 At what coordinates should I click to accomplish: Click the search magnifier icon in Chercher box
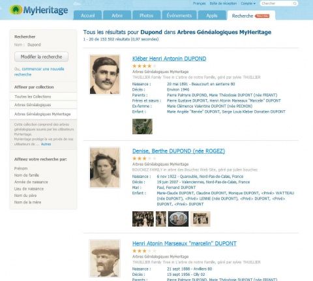(x=295, y=3)
